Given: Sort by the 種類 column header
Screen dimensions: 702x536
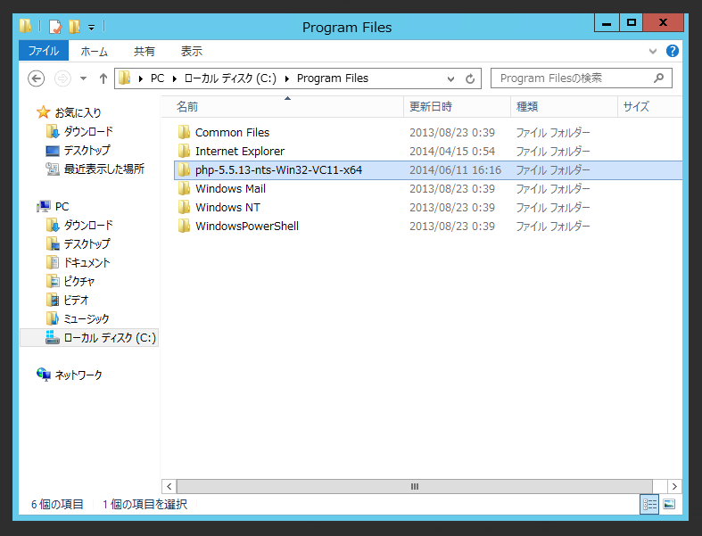Looking at the screenshot, I should 564,106.
